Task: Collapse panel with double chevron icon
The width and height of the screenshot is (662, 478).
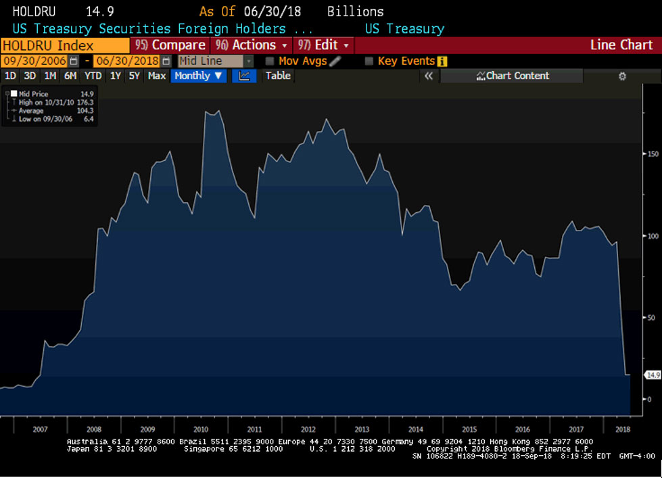Action: (429, 76)
